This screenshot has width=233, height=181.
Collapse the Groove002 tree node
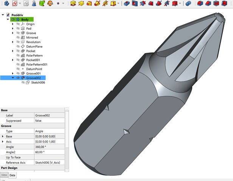click(13, 78)
